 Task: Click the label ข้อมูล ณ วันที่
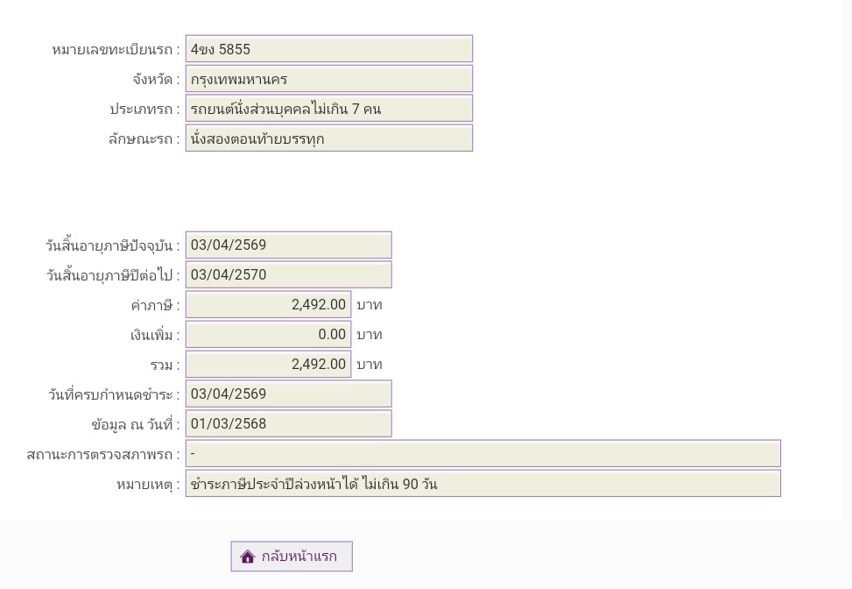pos(136,424)
